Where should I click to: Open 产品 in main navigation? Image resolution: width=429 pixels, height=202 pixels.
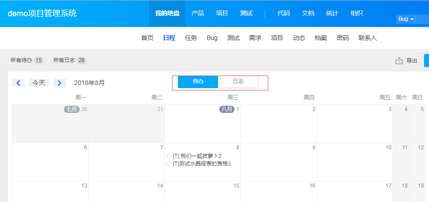(x=198, y=13)
